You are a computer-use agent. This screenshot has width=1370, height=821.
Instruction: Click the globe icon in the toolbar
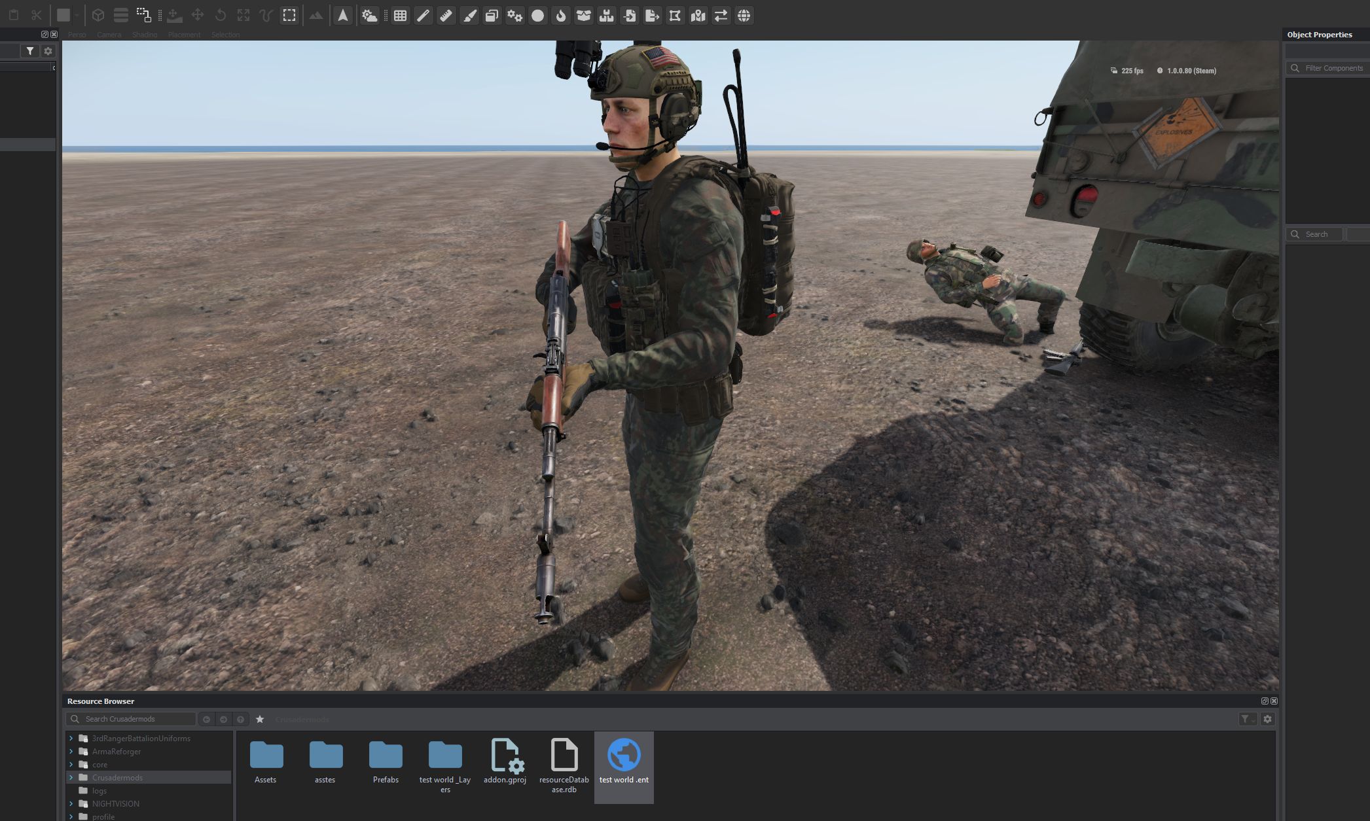[x=744, y=16]
